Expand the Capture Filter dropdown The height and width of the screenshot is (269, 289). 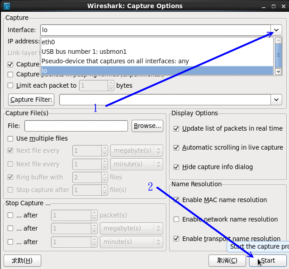click(x=276, y=99)
